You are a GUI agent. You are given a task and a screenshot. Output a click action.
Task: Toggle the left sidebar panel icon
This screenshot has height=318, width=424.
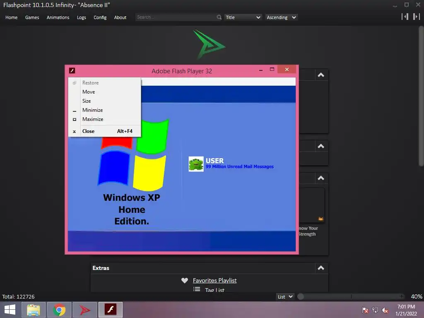[x=405, y=17]
